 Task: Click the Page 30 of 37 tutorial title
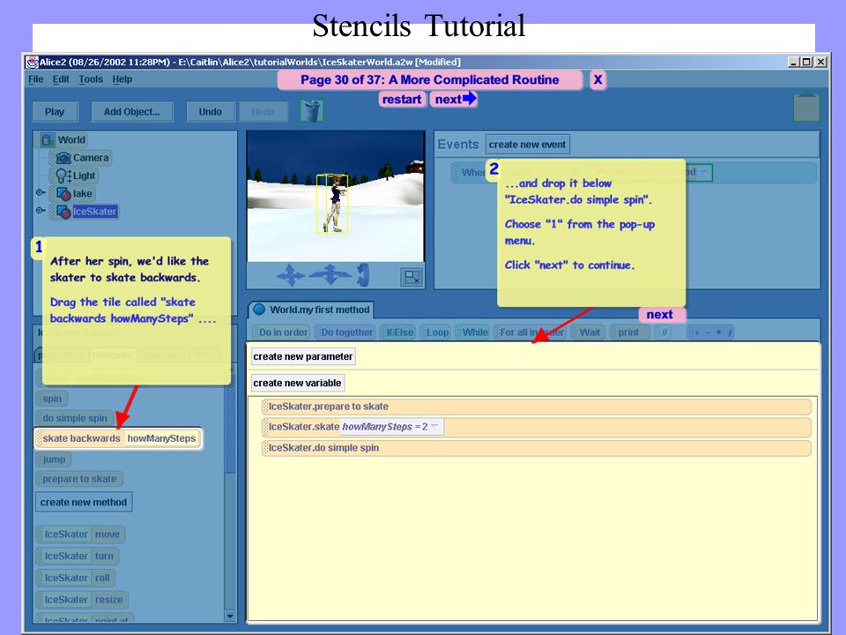(x=429, y=80)
